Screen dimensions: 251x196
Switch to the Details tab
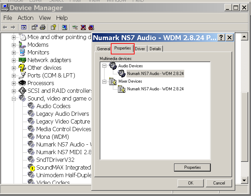point(155,49)
